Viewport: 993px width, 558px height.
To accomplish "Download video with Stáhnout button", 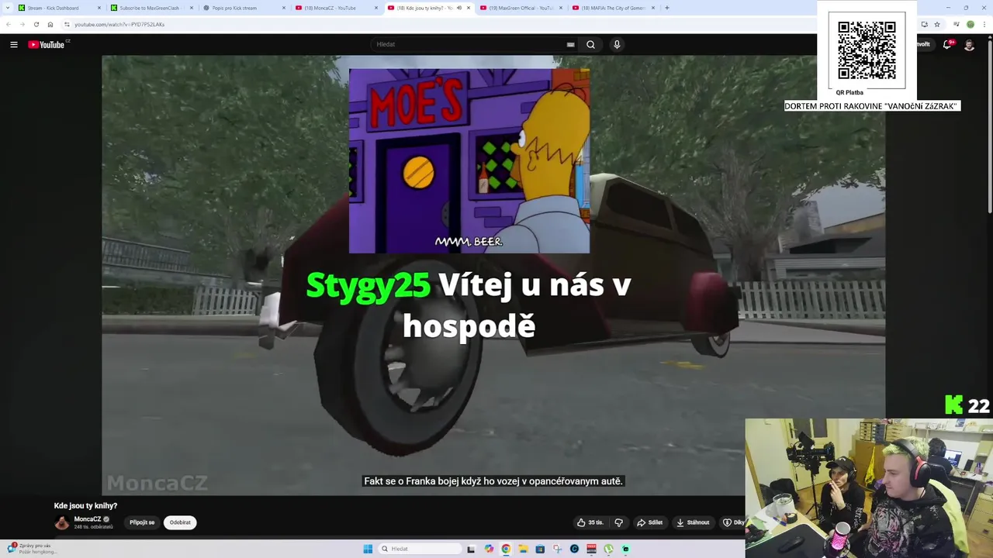I will [x=693, y=522].
